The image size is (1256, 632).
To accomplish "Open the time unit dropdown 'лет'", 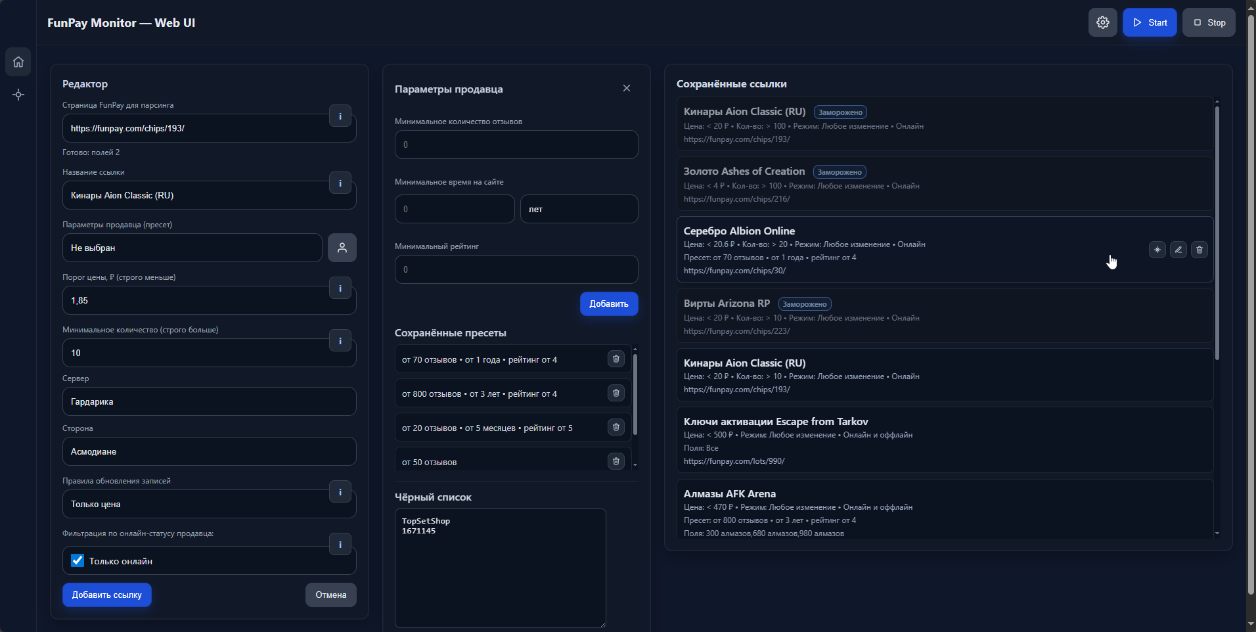I will 578,210.
